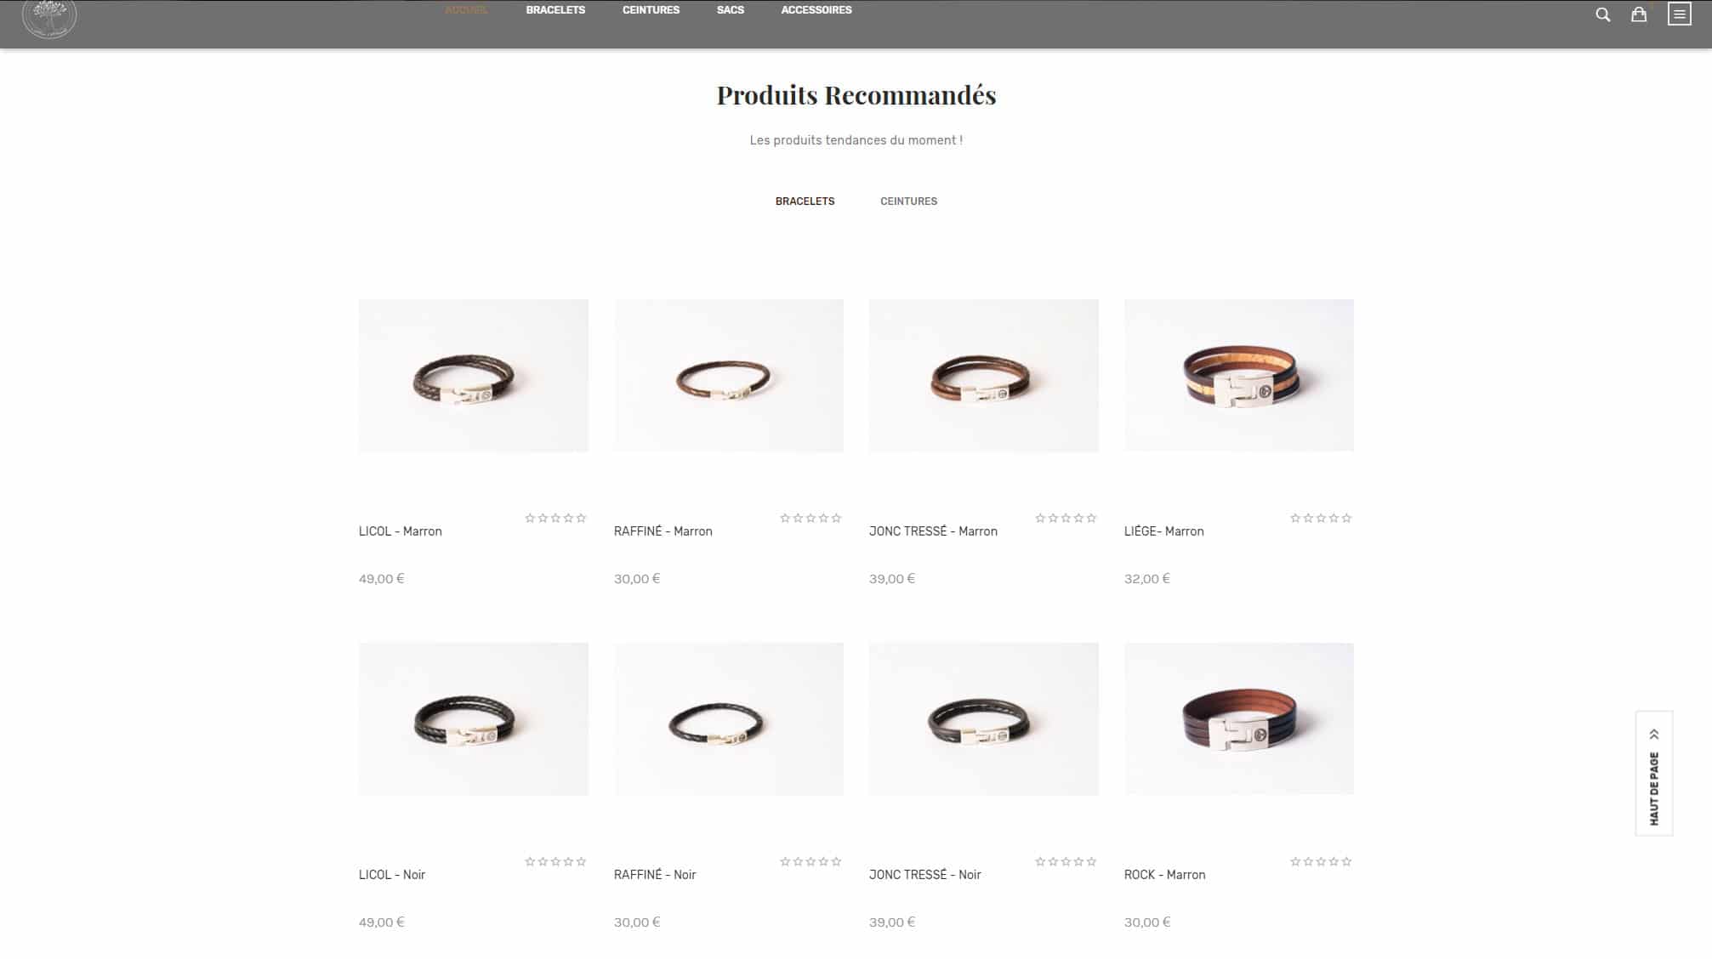Open the search magnifier icon
Image resolution: width=1712 pixels, height=959 pixels.
point(1602,14)
